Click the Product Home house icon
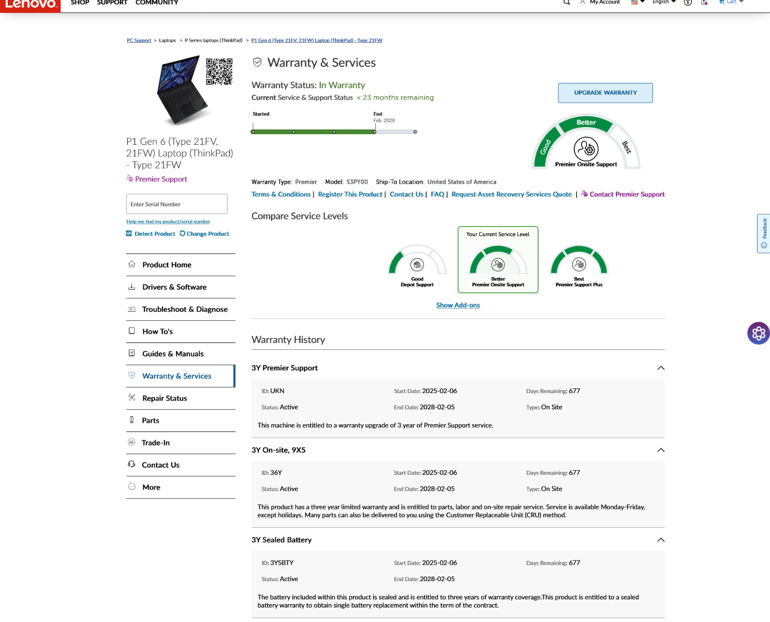The width and height of the screenshot is (770, 622). tap(131, 264)
